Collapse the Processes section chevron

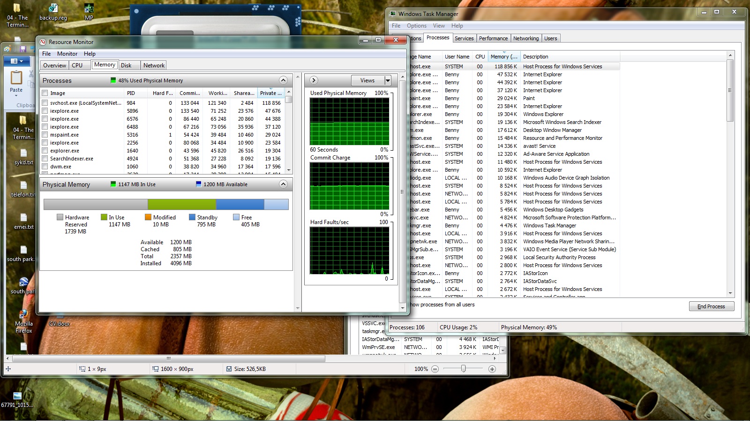coord(283,80)
